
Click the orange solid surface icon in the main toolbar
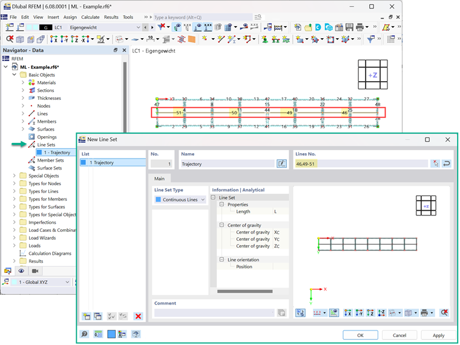pos(192,39)
